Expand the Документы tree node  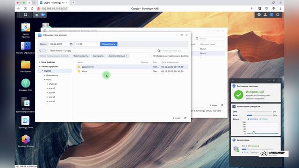45,75
